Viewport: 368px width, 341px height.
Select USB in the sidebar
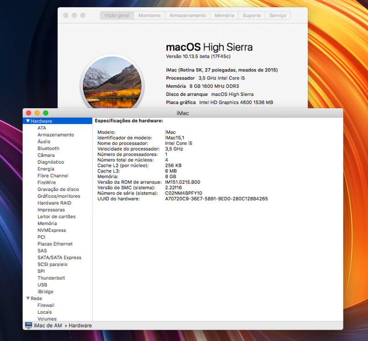point(42,285)
